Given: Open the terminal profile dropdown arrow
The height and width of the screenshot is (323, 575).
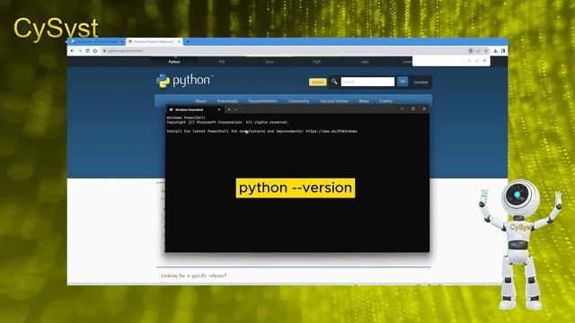Looking at the screenshot, I should [236, 109].
